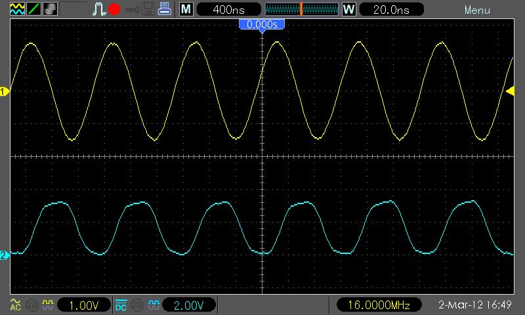The width and height of the screenshot is (525, 315).
Task: Click the green diagonal line icon
Action: point(33,9)
